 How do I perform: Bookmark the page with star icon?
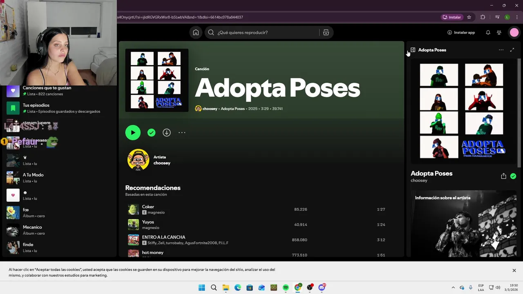pyautogui.click(x=469, y=17)
